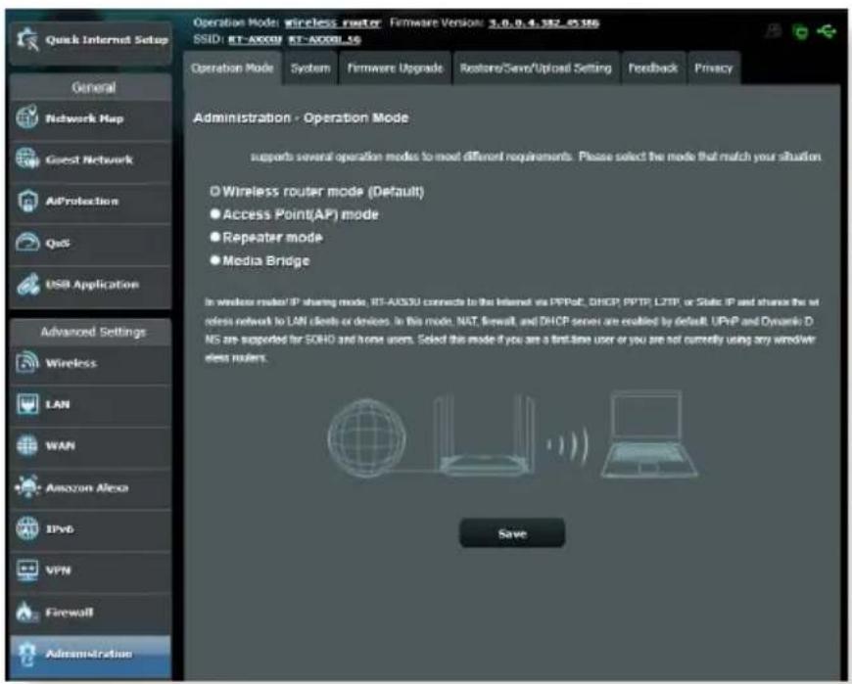This screenshot has height=684, width=852.
Task: Click the QoS gauge icon
Action: (27, 242)
